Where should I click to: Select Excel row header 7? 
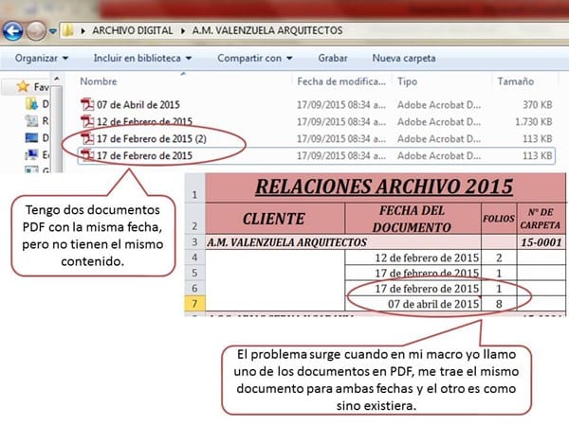tap(194, 304)
